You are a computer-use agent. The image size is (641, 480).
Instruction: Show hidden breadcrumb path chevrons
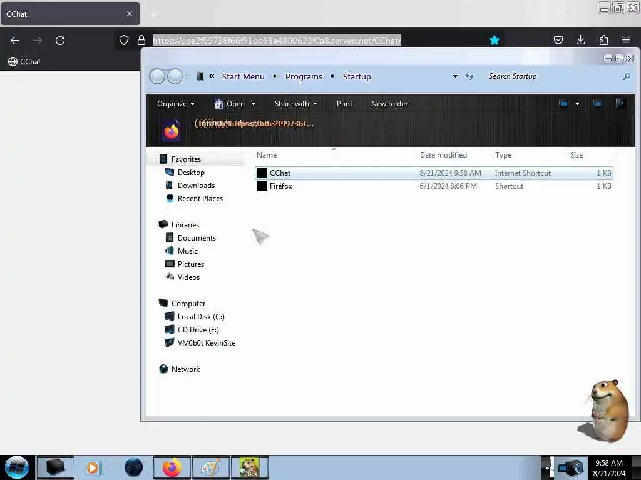coord(212,76)
